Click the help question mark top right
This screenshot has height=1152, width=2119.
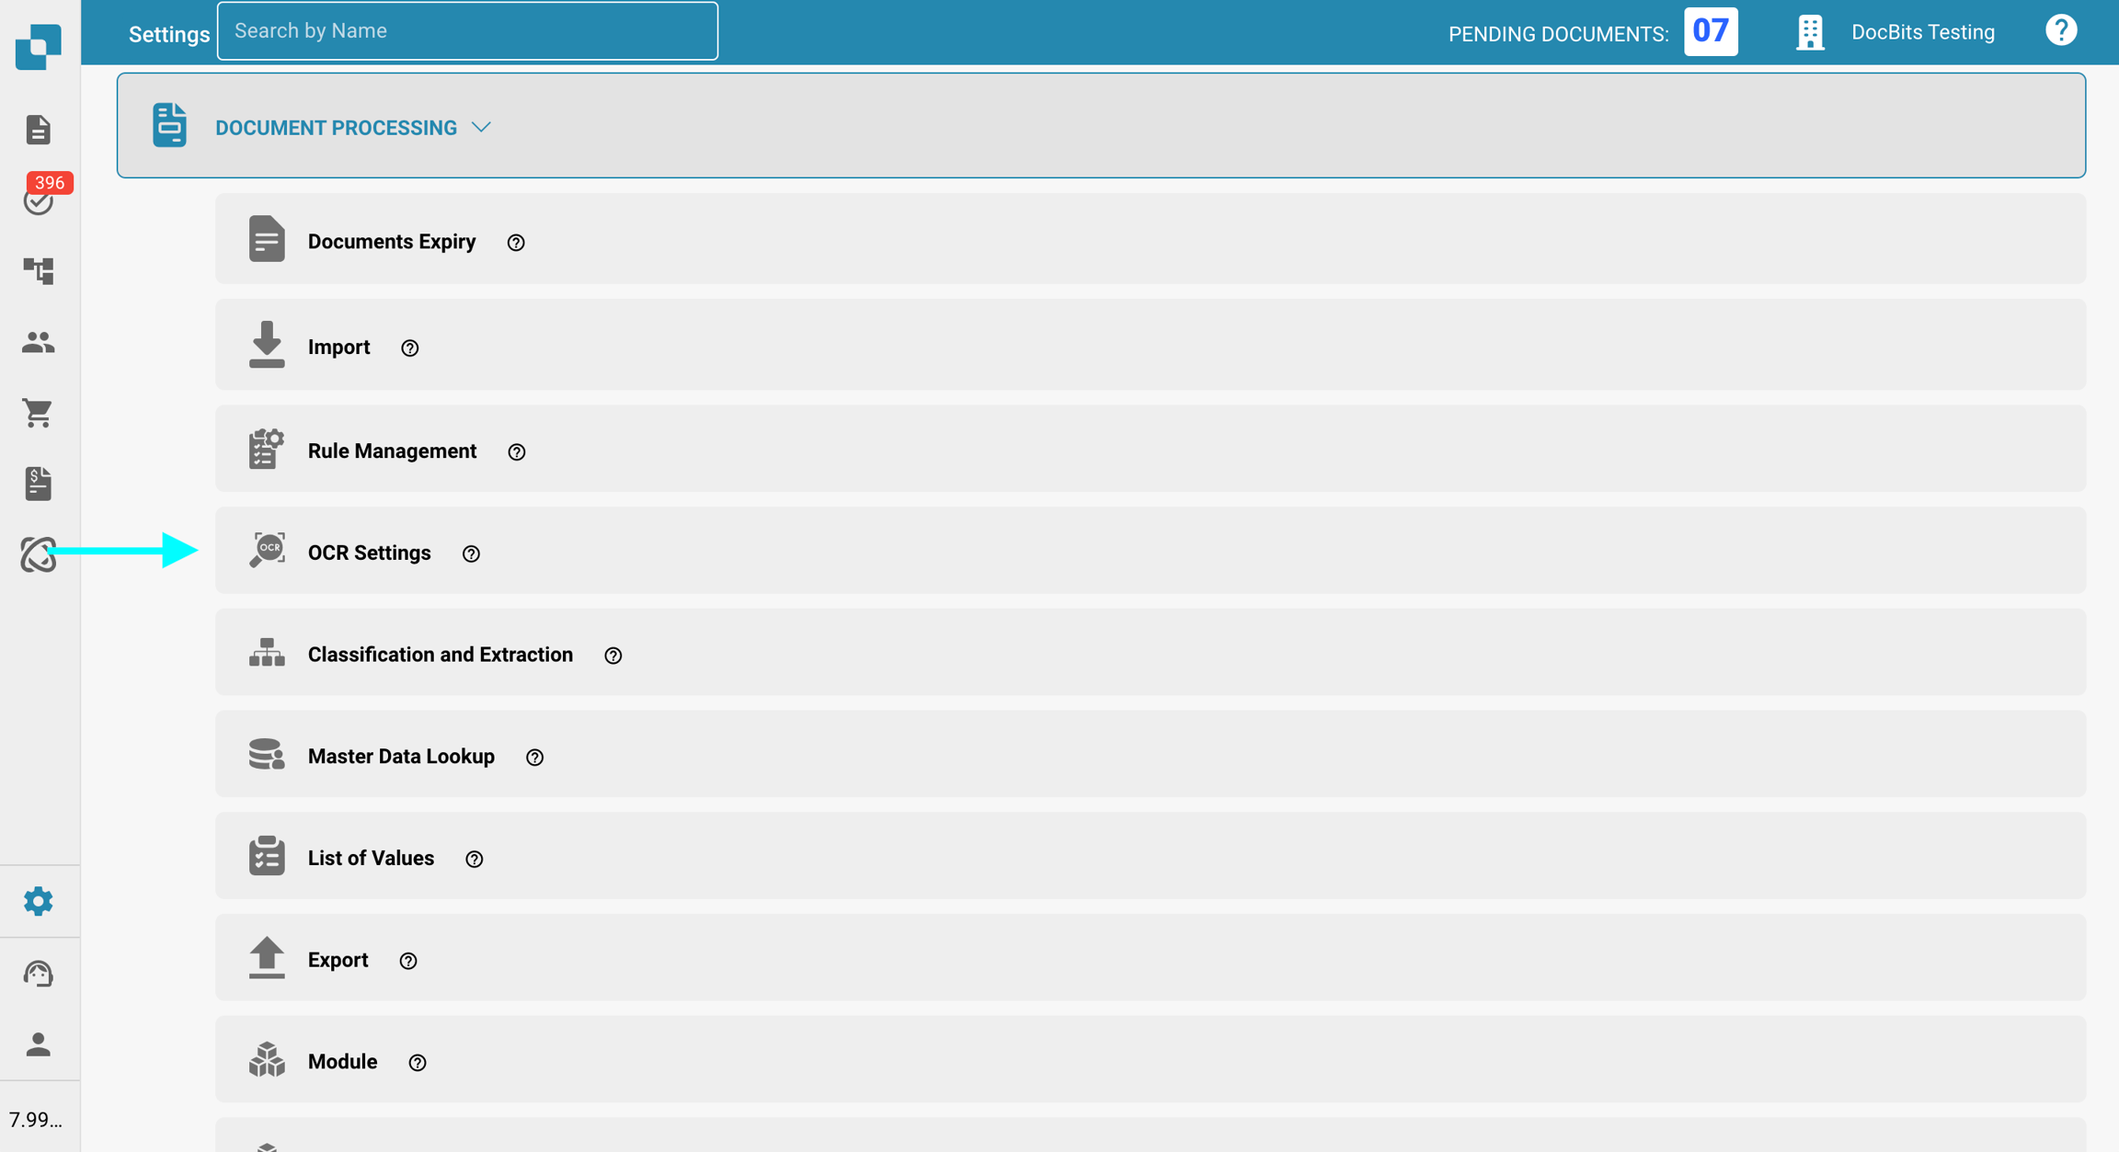(2060, 31)
